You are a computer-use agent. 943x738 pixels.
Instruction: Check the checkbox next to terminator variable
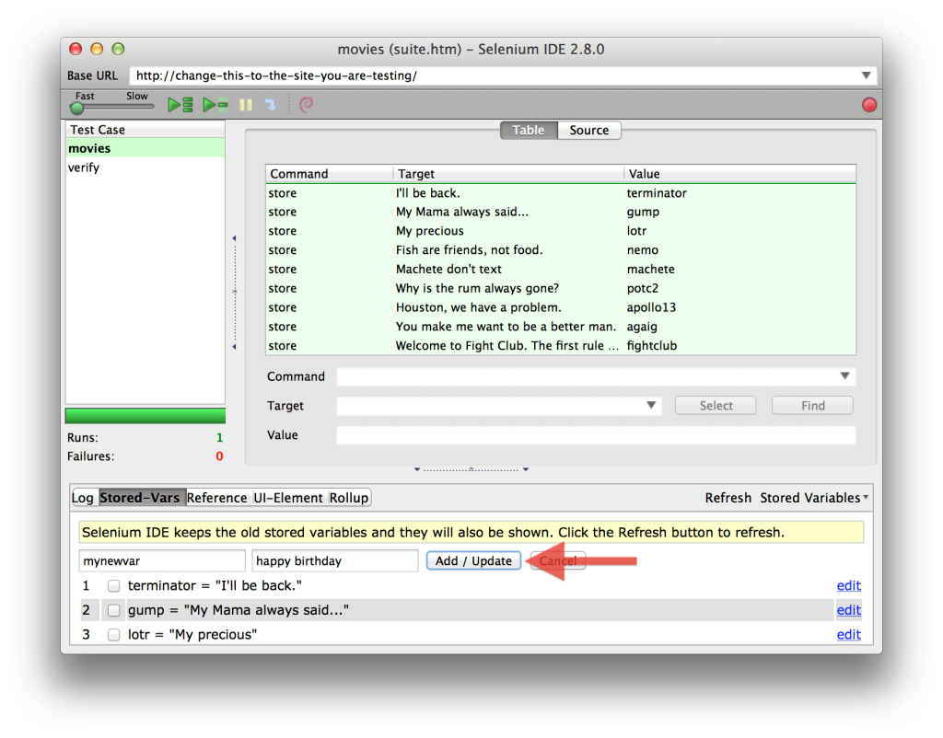click(113, 585)
